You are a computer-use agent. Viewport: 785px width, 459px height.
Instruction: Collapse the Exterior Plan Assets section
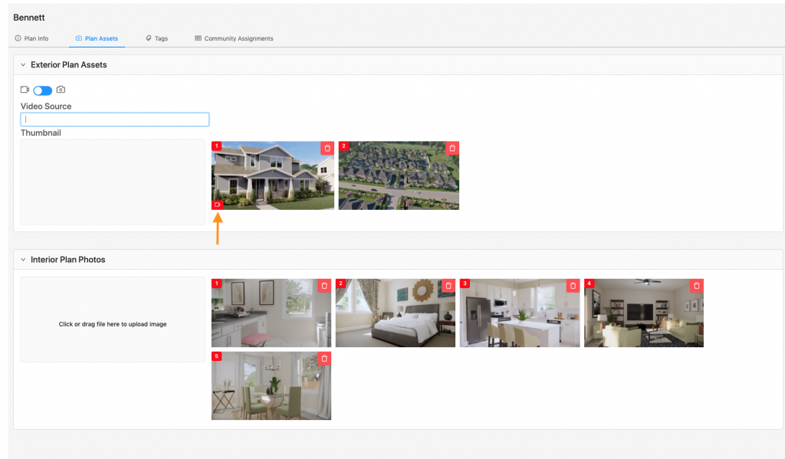[23, 65]
